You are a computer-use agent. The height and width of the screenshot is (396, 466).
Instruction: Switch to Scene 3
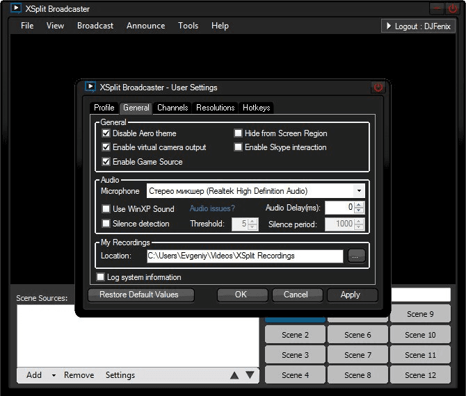point(295,355)
